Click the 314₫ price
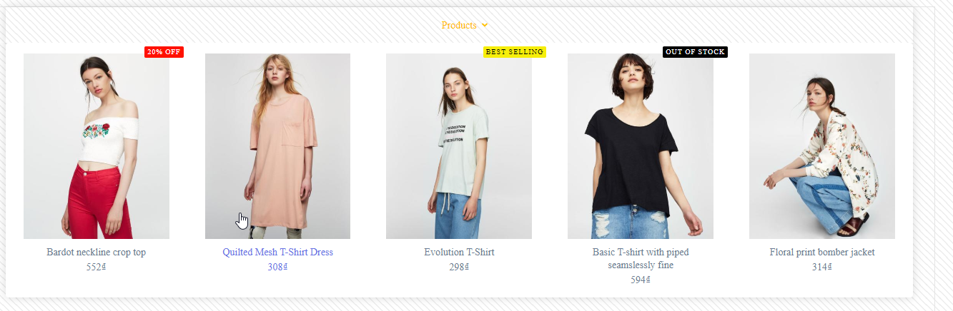 tap(822, 267)
